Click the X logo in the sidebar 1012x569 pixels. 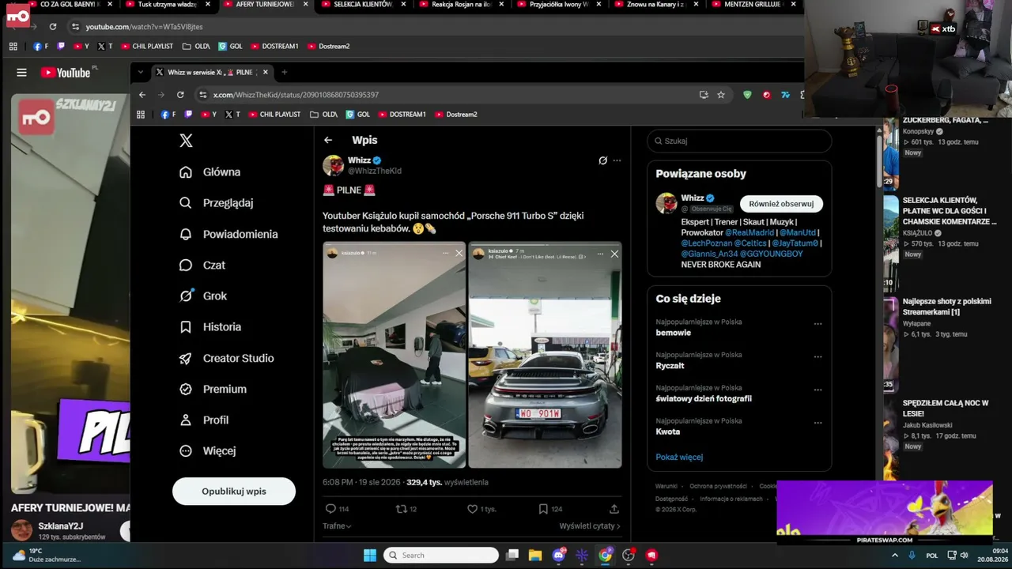(186, 141)
